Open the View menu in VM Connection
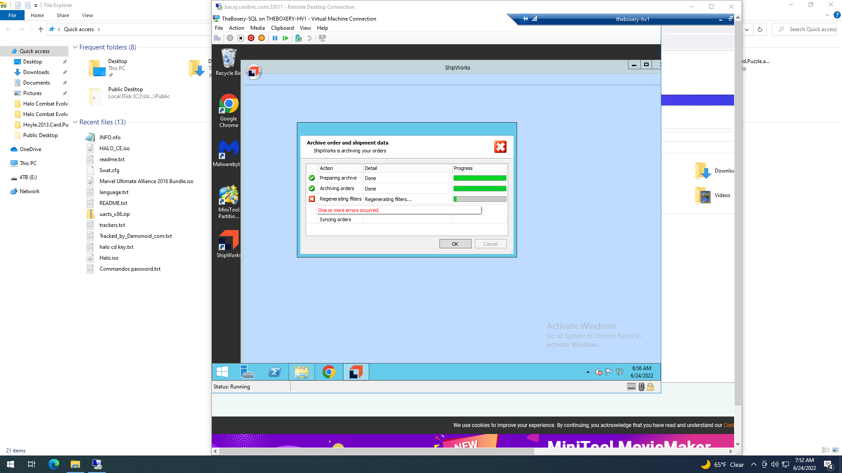This screenshot has height=473, width=842. point(305,28)
